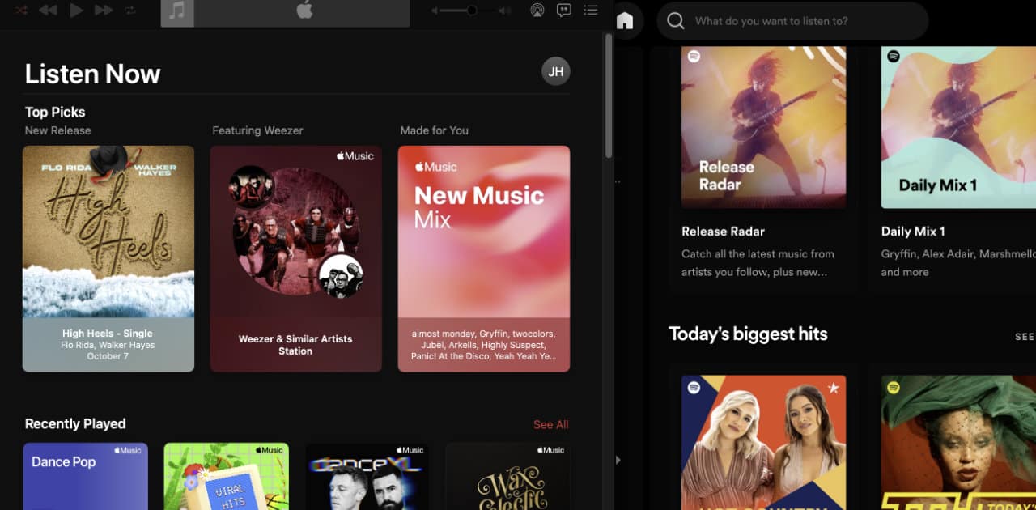Click the SEE link beside Today's biggest hits

(1025, 337)
